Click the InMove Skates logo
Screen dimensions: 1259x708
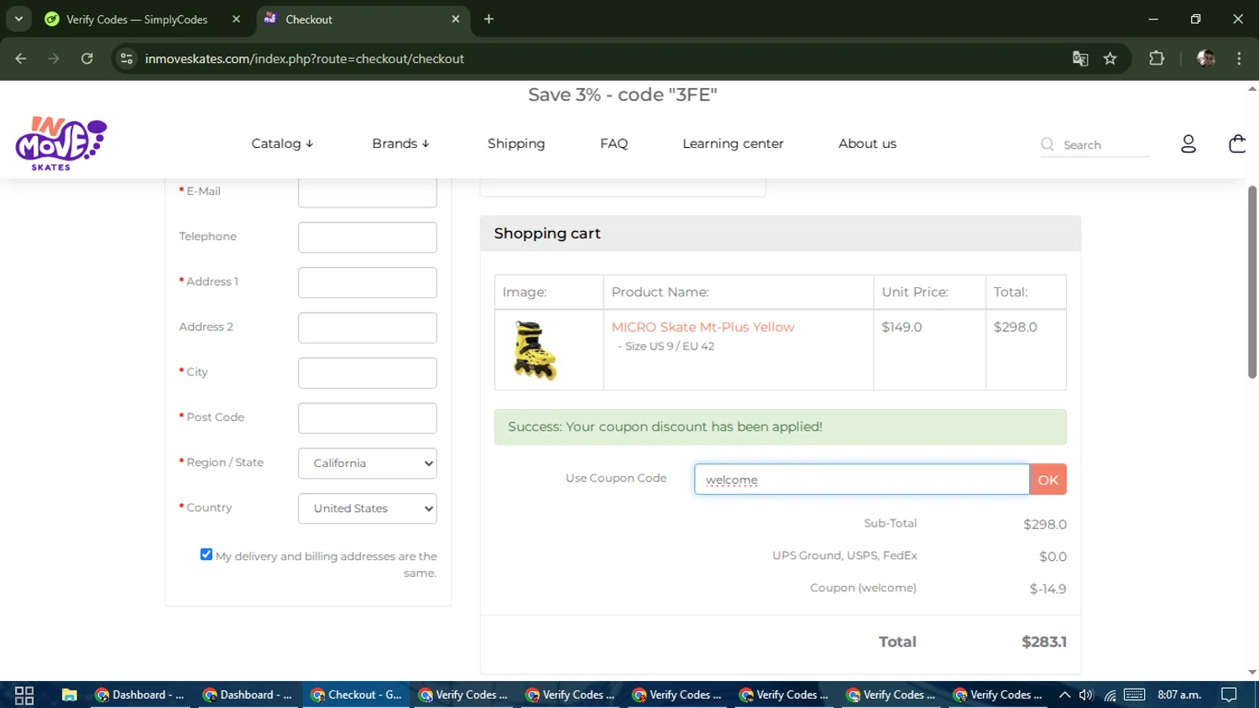pos(60,144)
